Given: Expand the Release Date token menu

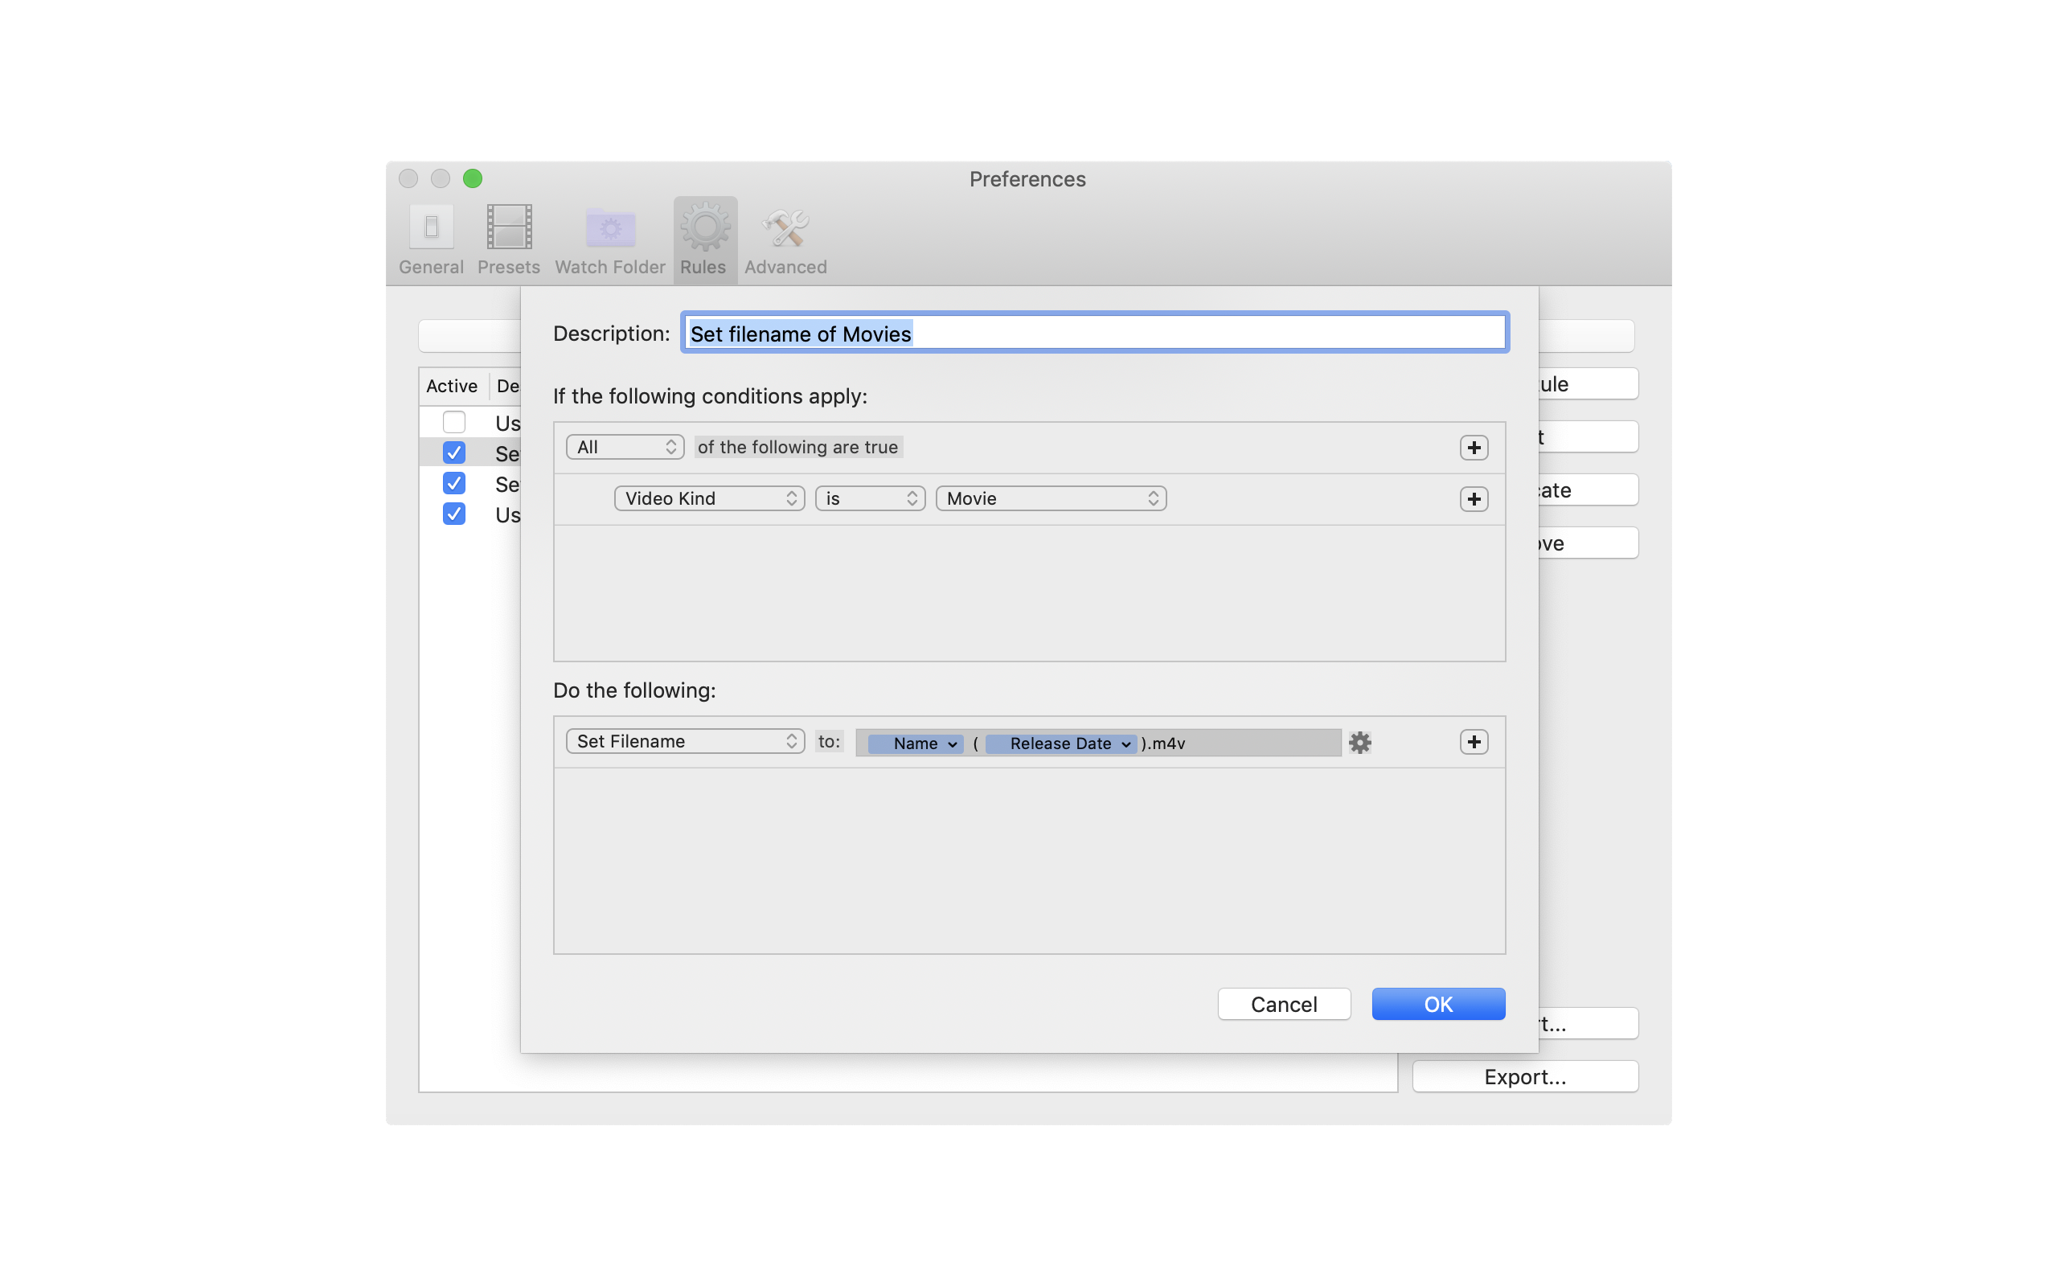Looking at the screenshot, I should click(1125, 744).
